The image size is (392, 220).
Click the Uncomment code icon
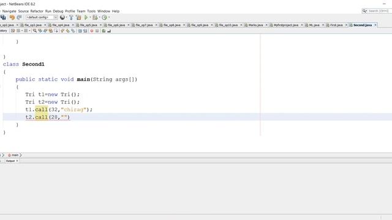109,31
